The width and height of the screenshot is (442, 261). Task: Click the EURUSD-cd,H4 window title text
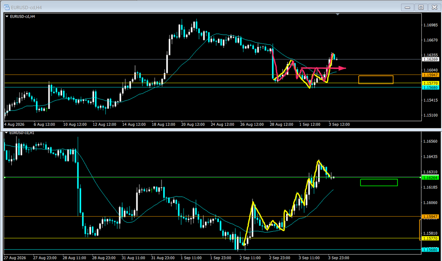(x=26, y=8)
